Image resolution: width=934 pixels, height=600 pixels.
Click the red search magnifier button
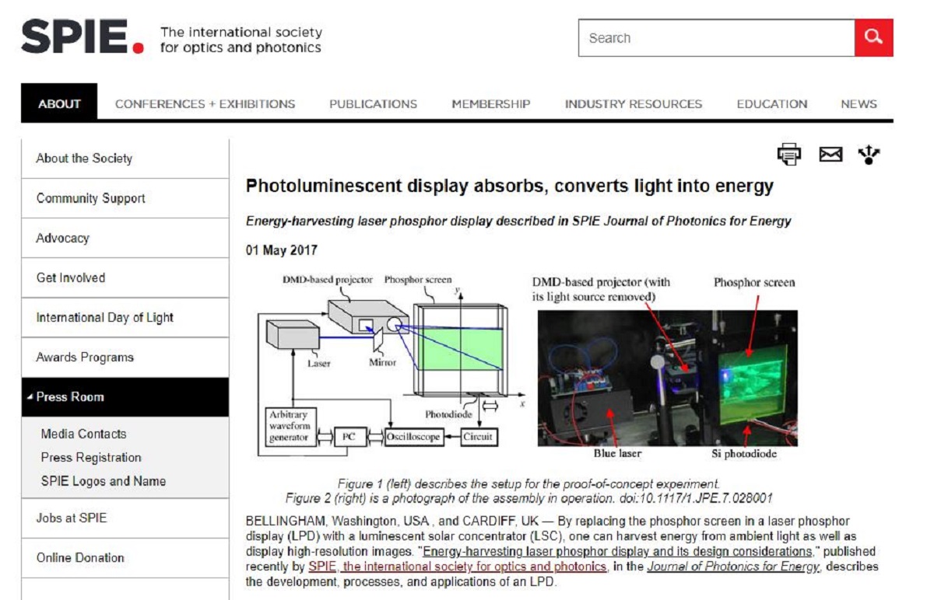point(873,38)
